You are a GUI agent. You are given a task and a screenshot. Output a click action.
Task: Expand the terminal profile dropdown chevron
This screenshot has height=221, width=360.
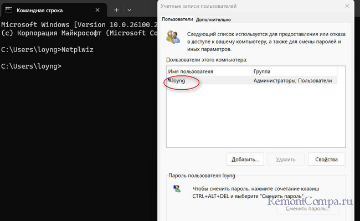pos(129,10)
